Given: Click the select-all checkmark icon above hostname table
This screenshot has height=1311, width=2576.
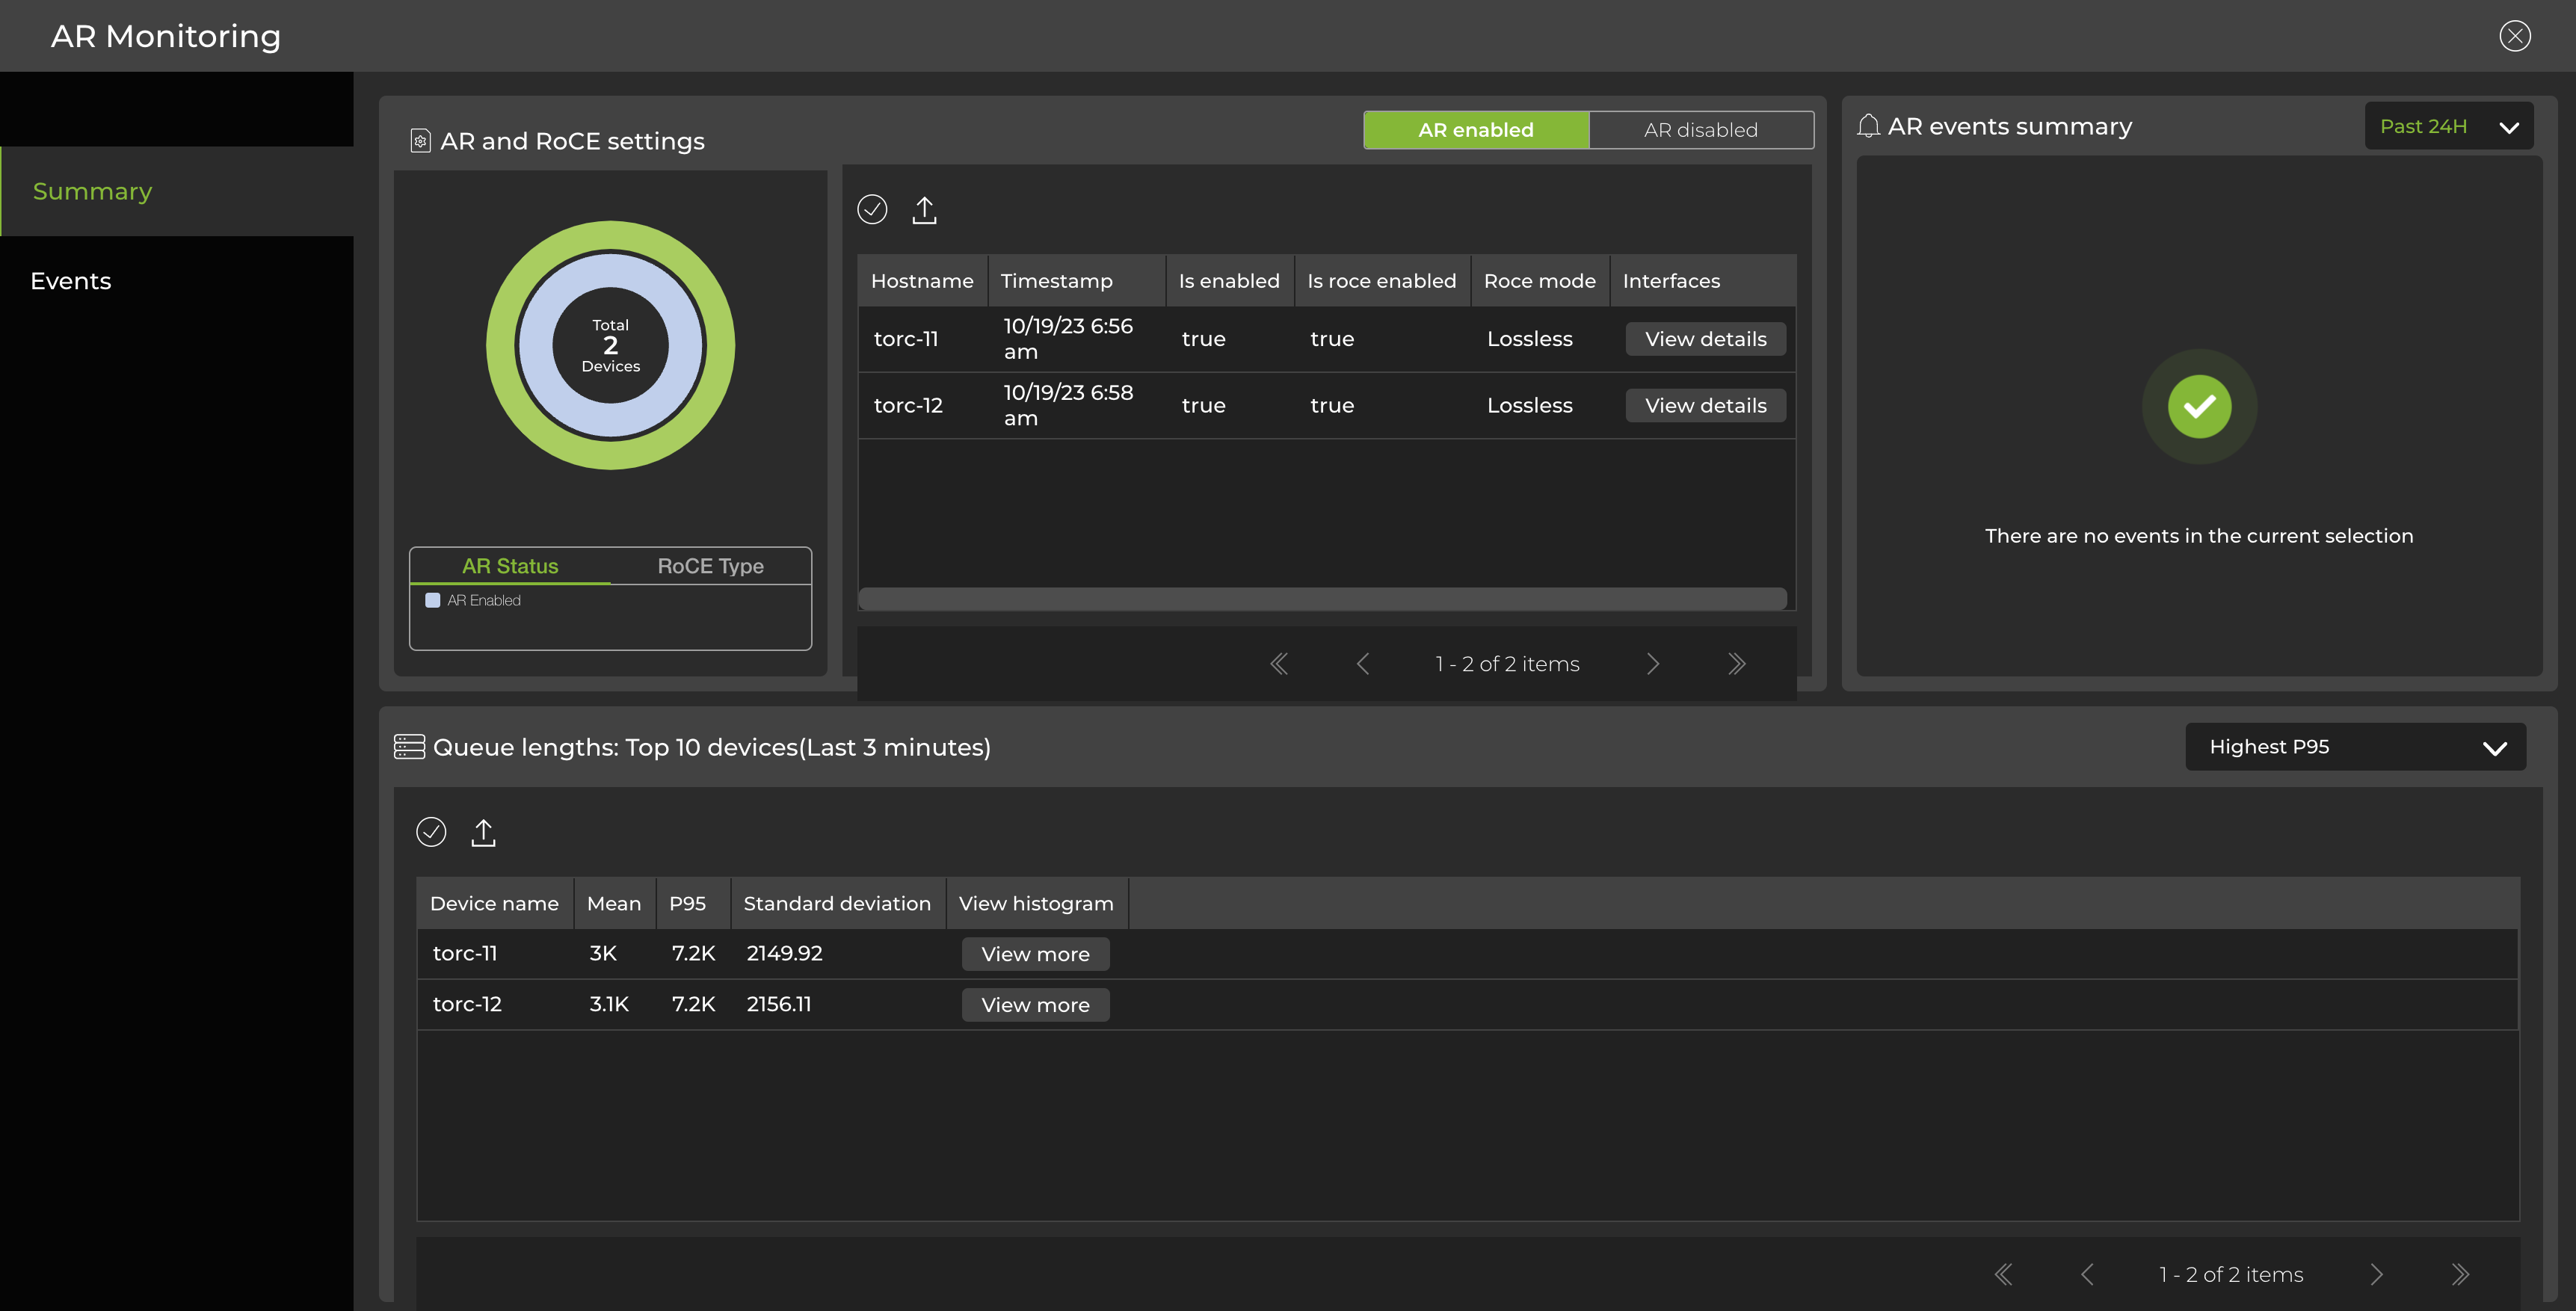Looking at the screenshot, I should 871,209.
